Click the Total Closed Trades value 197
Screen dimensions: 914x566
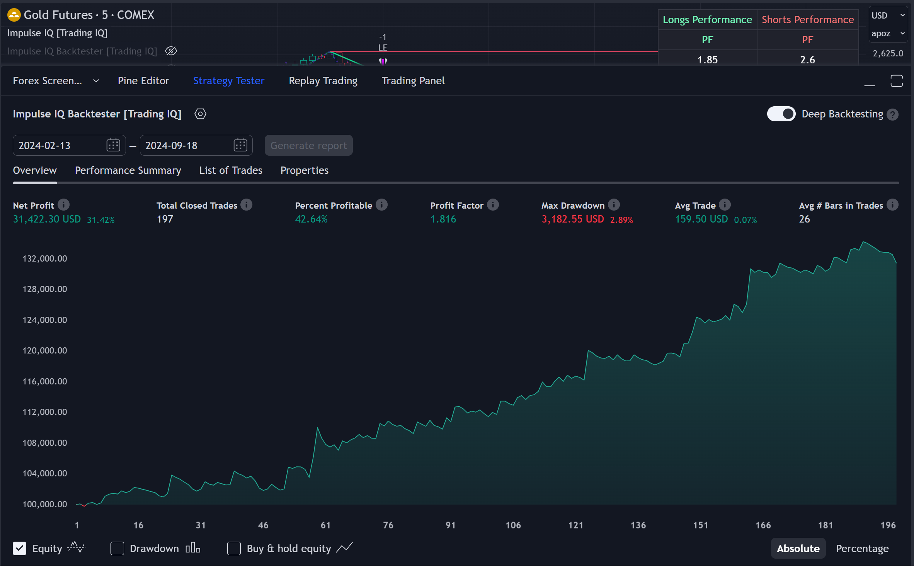165,219
